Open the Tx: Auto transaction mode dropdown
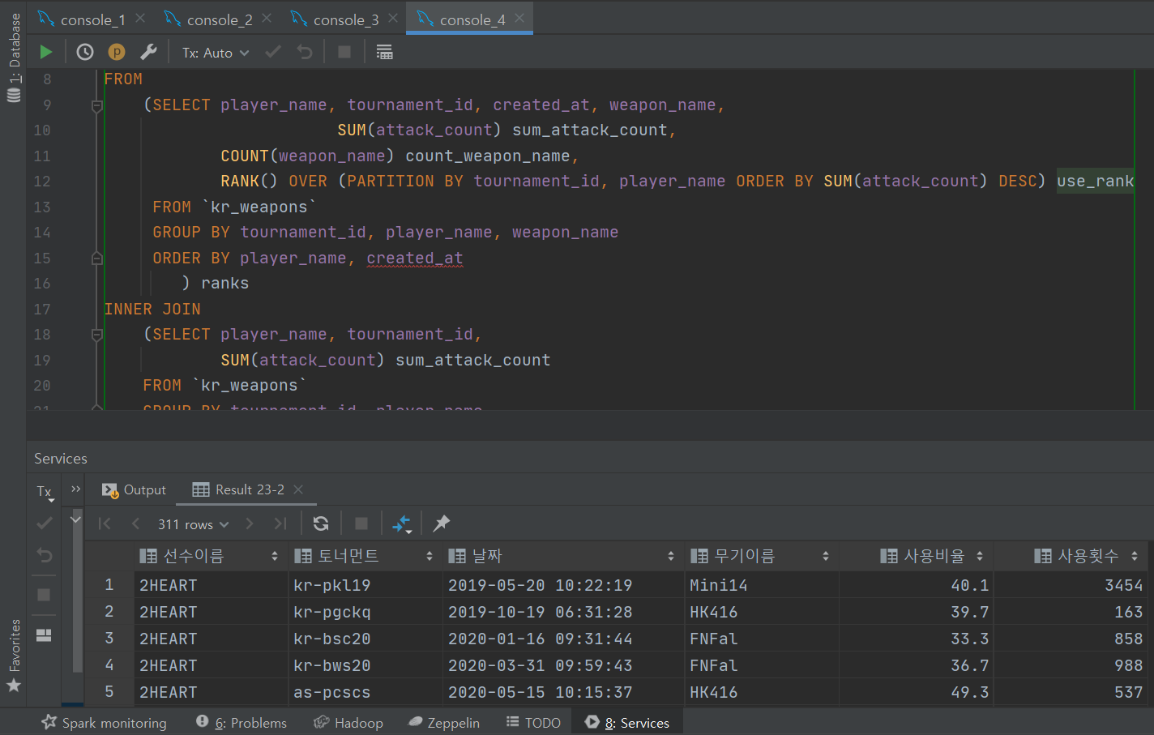The image size is (1154, 735). pos(216,53)
